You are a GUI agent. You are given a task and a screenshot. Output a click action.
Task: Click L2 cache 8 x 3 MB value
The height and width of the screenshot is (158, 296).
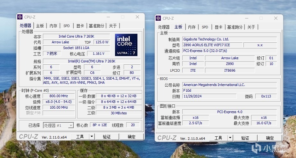coord(119,107)
